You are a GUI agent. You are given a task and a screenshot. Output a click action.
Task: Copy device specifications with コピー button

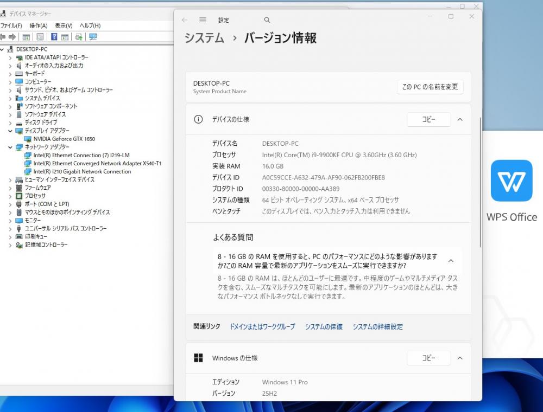[428, 119]
